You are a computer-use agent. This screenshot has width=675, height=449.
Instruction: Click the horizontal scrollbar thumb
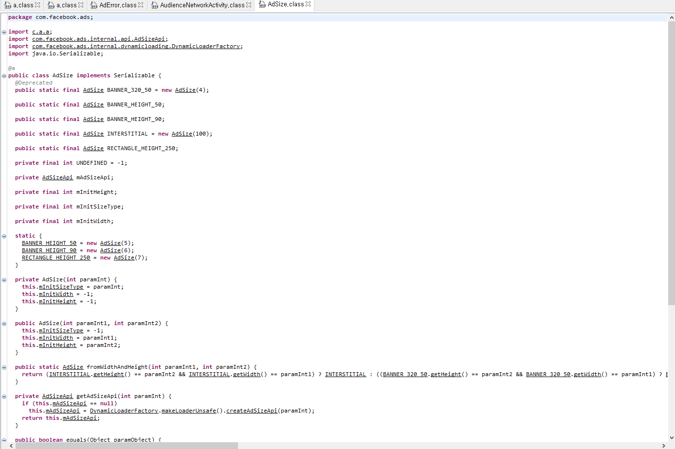(x=127, y=446)
